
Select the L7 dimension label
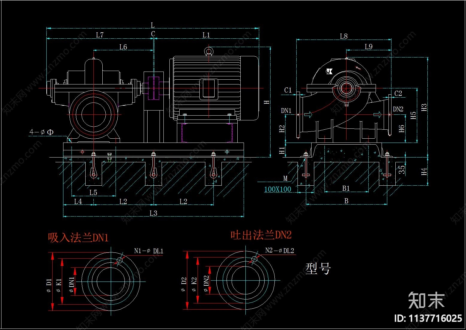tap(100, 35)
